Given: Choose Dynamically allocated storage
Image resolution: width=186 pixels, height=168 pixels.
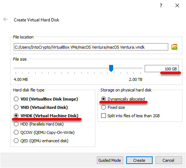Looking at the screenshot, I should pos(123,99).
